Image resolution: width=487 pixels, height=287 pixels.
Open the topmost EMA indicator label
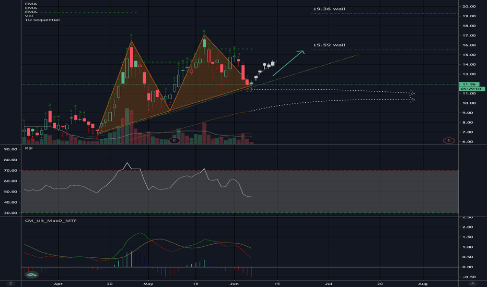pos(31,4)
